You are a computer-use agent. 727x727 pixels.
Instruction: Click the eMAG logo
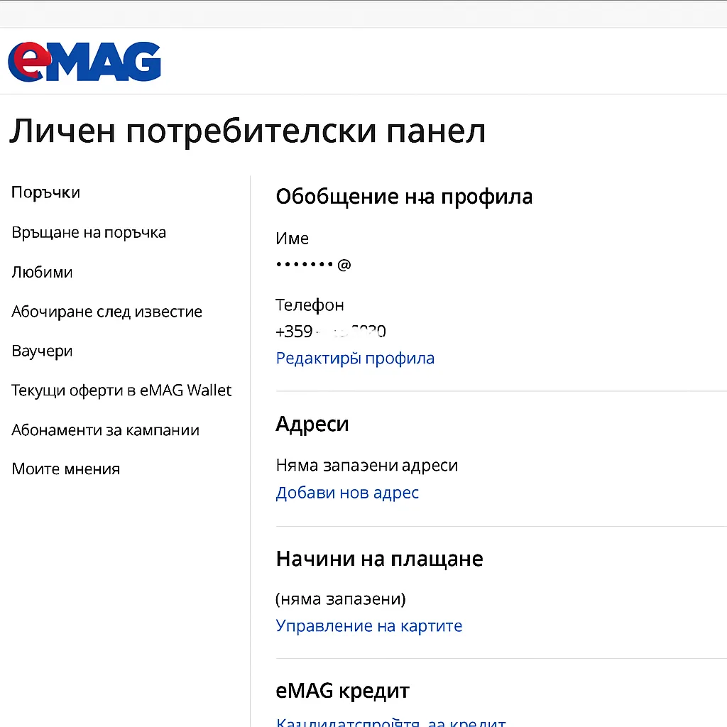84,62
